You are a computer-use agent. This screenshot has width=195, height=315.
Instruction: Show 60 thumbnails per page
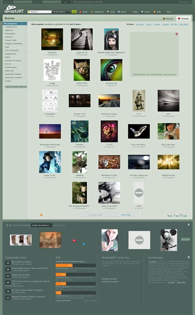[176, 216]
